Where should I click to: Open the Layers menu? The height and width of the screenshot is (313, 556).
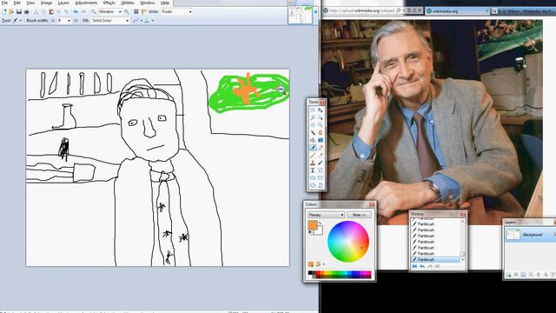pyautogui.click(x=63, y=3)
